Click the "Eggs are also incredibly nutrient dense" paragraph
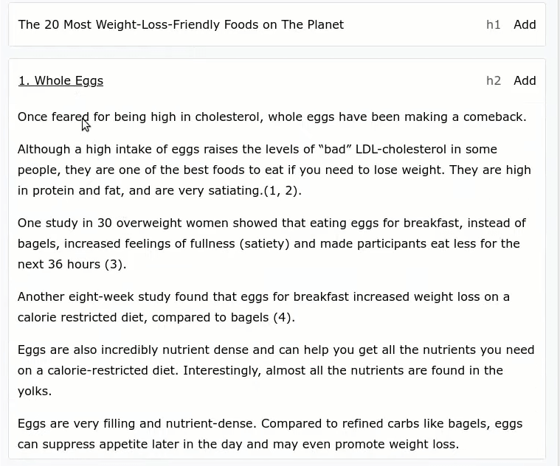Image resolution: width=560 pixels, height=466 pixels. (276, 370)
